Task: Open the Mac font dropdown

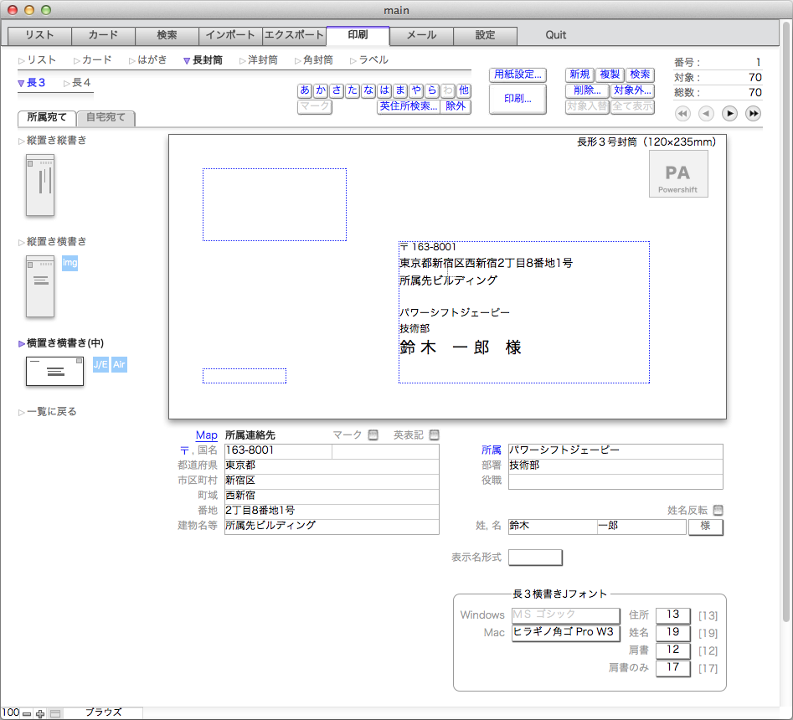Action: pos(565,632)
